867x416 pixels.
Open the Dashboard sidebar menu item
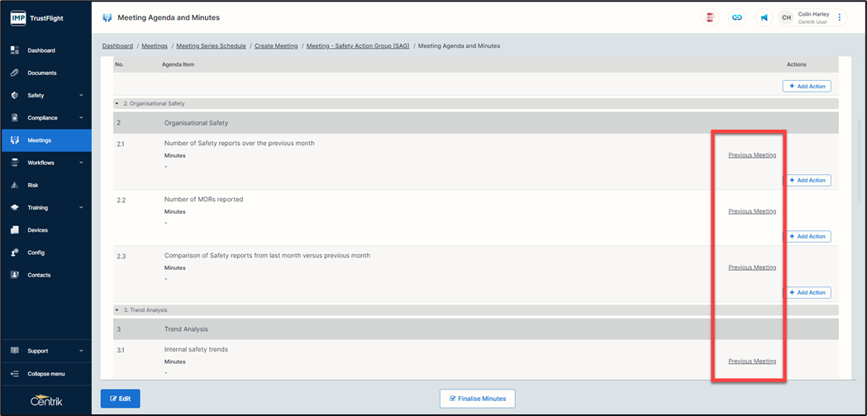pyautogui.click(x=41, y=50)
